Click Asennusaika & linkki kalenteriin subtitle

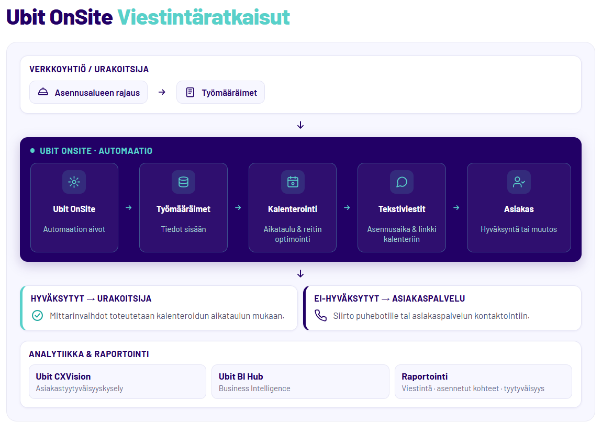(402, 234)
